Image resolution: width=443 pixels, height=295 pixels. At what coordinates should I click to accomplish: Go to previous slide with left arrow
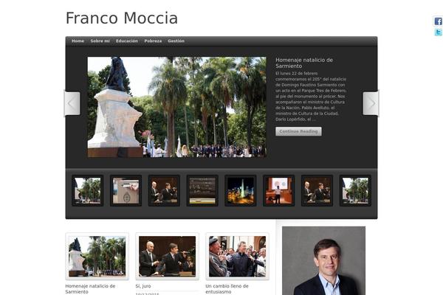coord(72,103)
